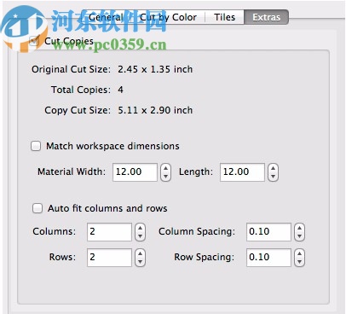Click the 'Copy Cut Size:' label
Screen dimensions: 346x314
click(x=78, y=110)
